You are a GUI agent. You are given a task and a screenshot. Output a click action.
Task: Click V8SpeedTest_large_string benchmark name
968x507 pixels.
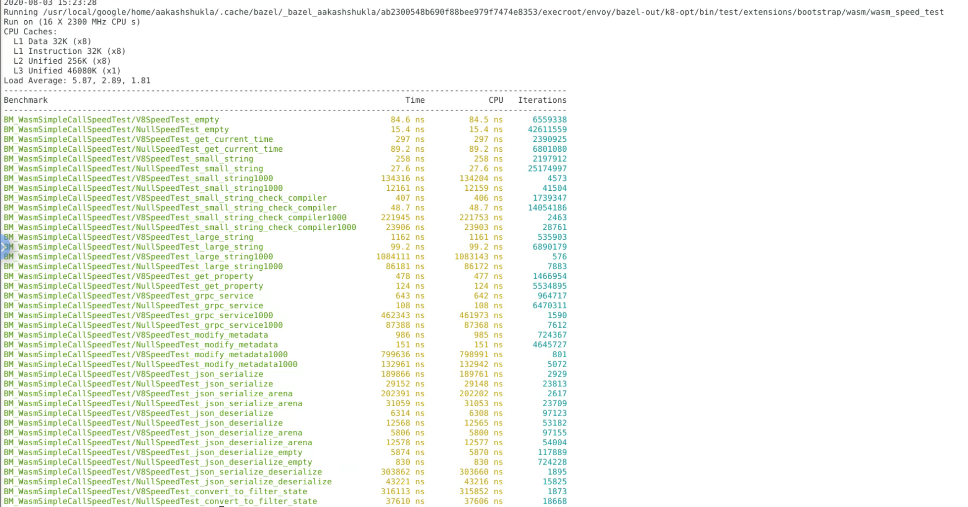[x=129, y=237]
